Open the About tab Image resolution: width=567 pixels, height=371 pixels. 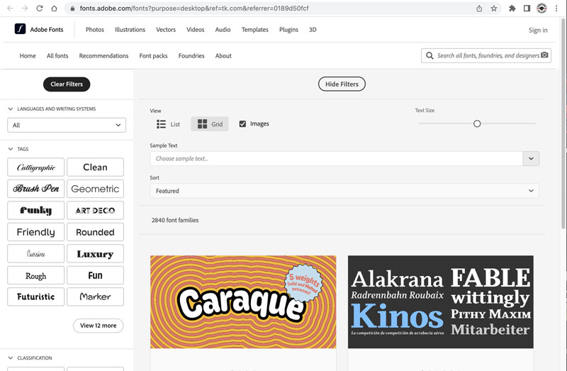pyautogui.click(x=223, y=56)
